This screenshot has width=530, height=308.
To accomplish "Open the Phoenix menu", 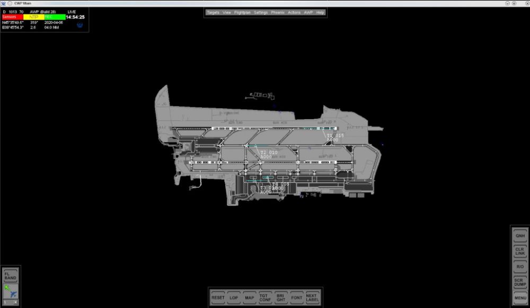I will pos(278,12).
